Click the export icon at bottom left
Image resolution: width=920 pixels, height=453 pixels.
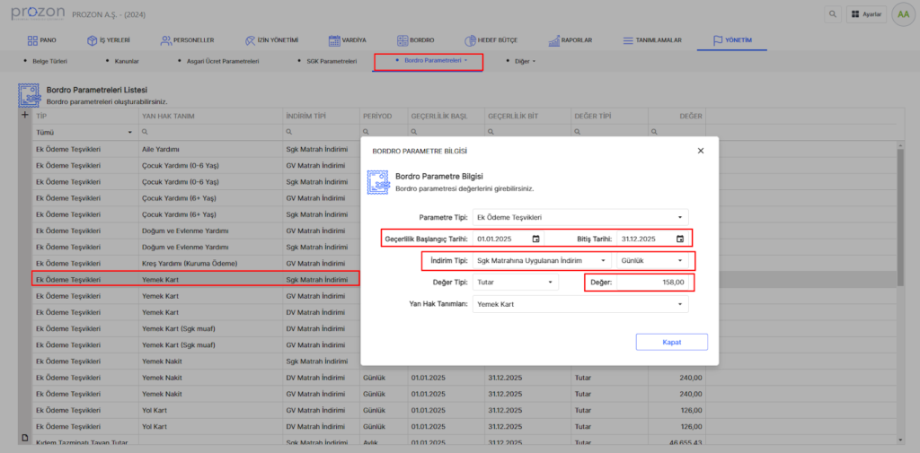coord(24,437)
